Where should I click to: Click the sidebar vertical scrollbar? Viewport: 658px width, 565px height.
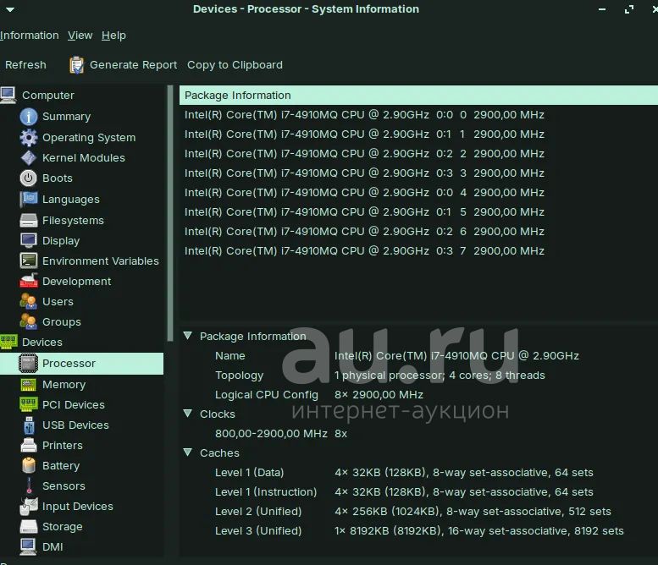coord(170,213)
